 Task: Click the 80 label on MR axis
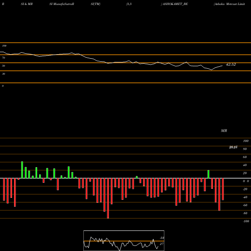coord(244,149)
